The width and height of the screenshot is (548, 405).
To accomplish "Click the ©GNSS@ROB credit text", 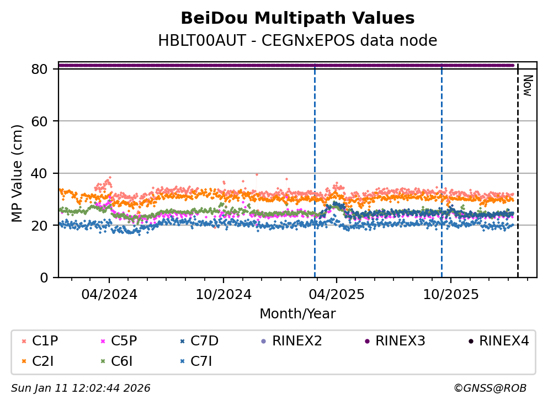I will 490,388.
